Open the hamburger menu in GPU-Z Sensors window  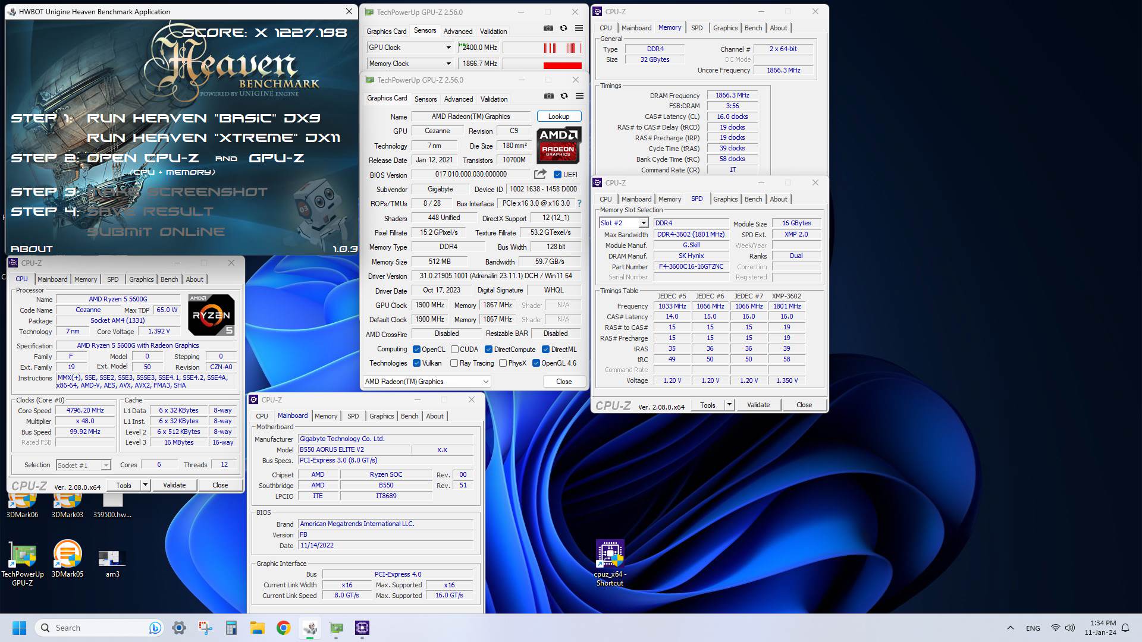[x=579, y=28]
